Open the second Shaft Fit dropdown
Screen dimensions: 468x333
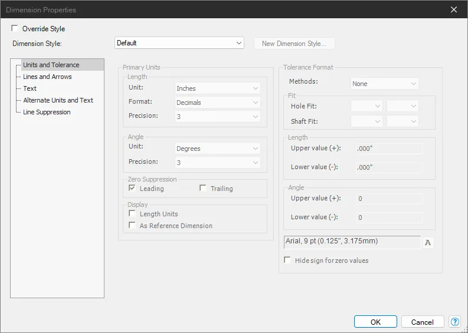402,121
